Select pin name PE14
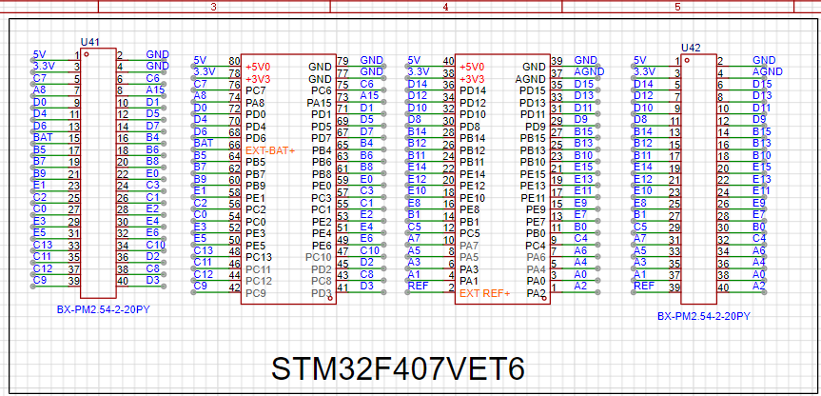821x396 pixels. click(472, 174)
